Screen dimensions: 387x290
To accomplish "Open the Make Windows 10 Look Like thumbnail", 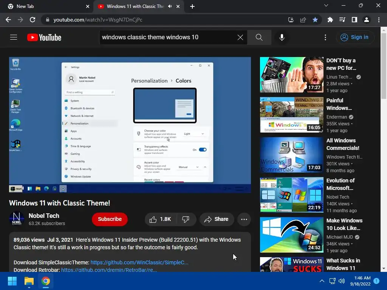I will pyautogui.click(x=292, y=235).
